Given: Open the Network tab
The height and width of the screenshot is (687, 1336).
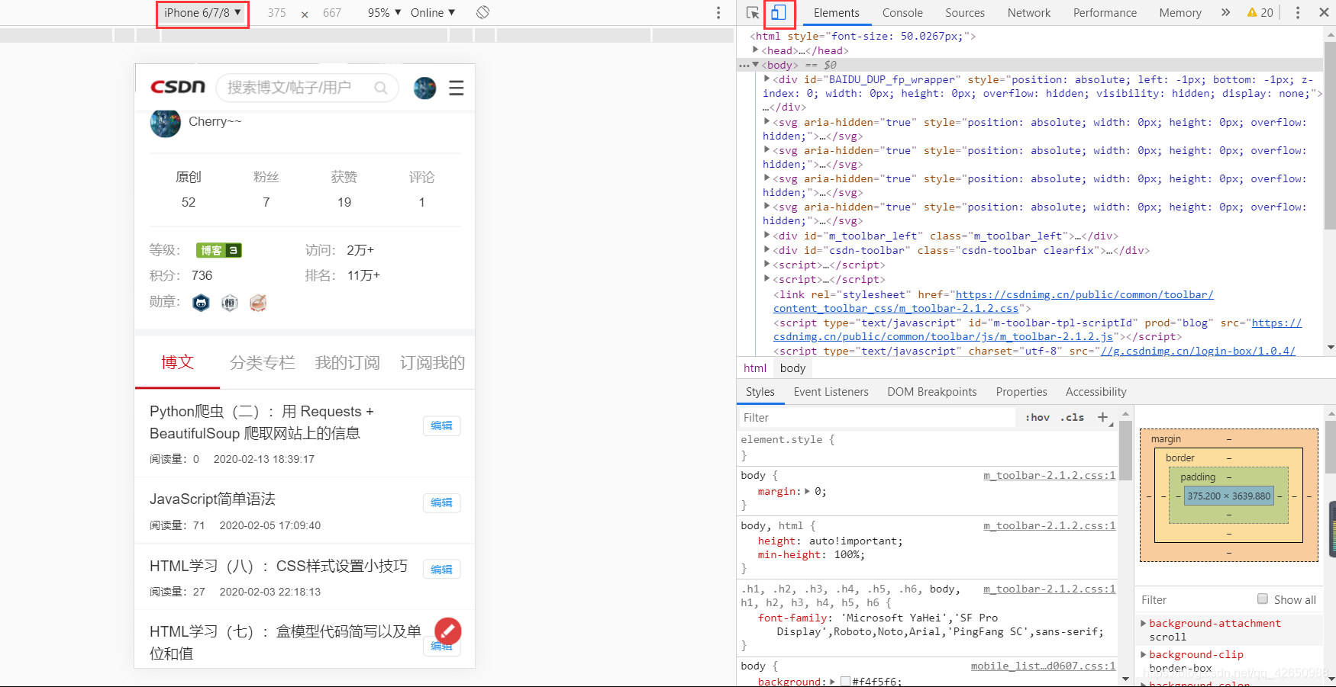Looking at the screenshot, I should click(x=1028, y=12).
